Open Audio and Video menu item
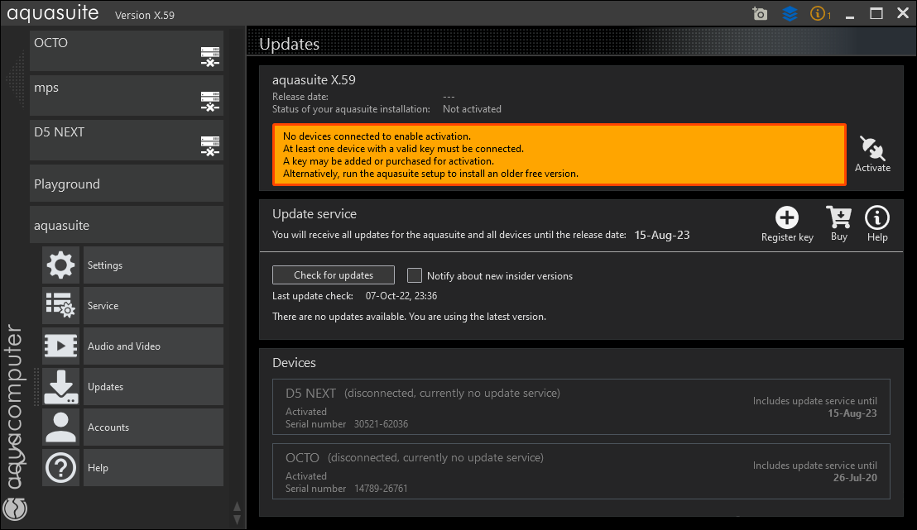917x530 pixels. pyautogui.click(x=153, y=346)
